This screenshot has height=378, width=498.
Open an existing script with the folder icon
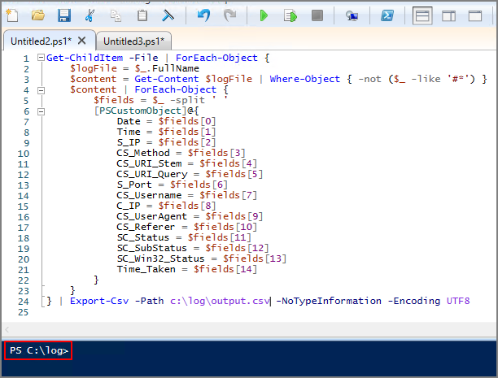pos(38,15)
